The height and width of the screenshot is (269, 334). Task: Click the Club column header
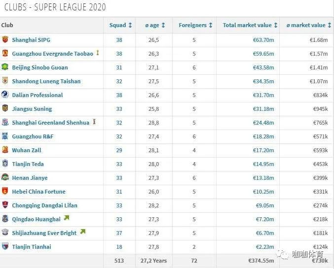(x=7, y=25)
